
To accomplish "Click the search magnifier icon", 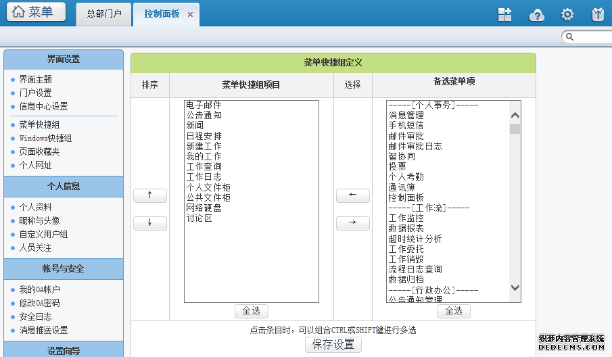I will [x=569, y=37].
